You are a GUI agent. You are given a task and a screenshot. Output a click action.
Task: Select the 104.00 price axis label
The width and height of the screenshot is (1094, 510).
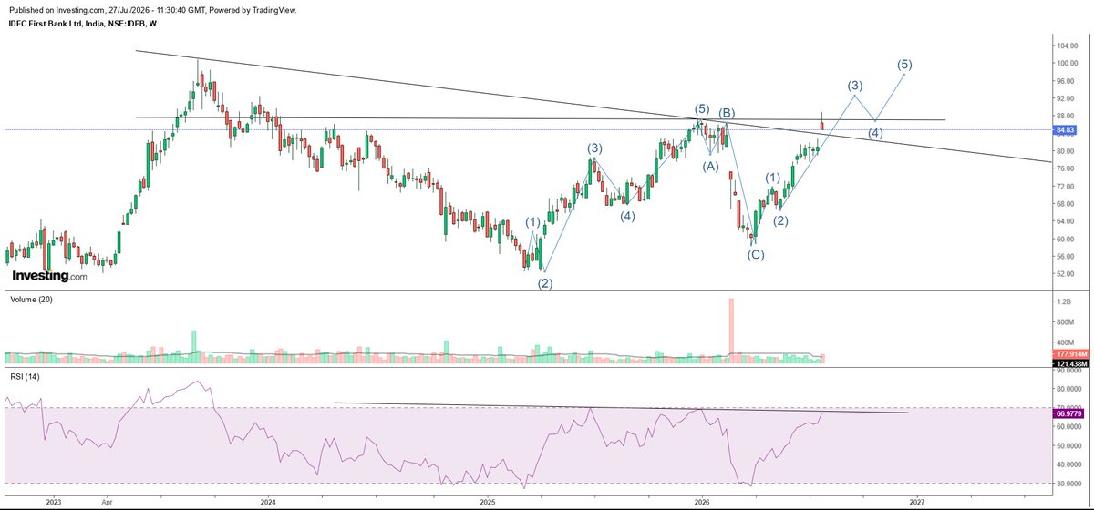1065,46
